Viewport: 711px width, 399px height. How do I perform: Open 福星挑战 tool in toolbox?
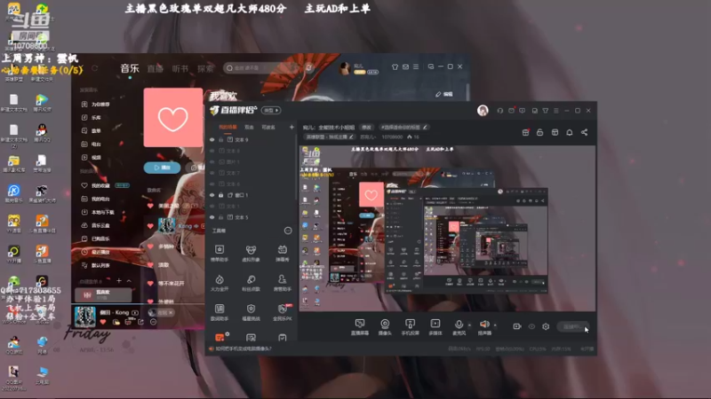[251, 312]
